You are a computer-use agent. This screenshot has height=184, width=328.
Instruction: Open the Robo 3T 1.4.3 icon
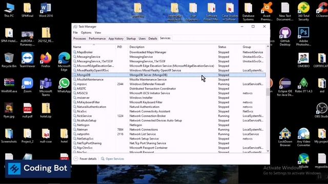pyautogui.click(x=303, y=85)
